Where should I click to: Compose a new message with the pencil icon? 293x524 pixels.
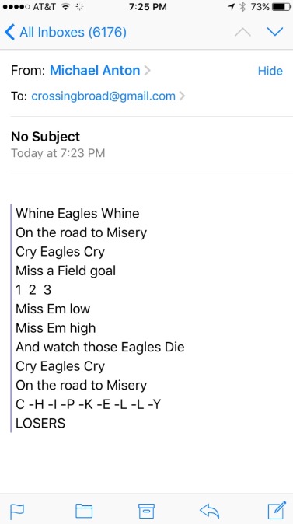(x=277, y=510)
